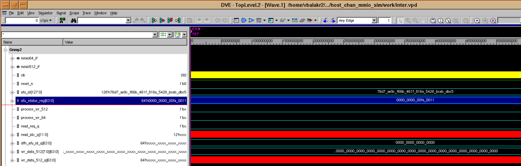521x166 pixels.
Task: Open the Any Edge search type dropdown
Action: click(374, 20)
